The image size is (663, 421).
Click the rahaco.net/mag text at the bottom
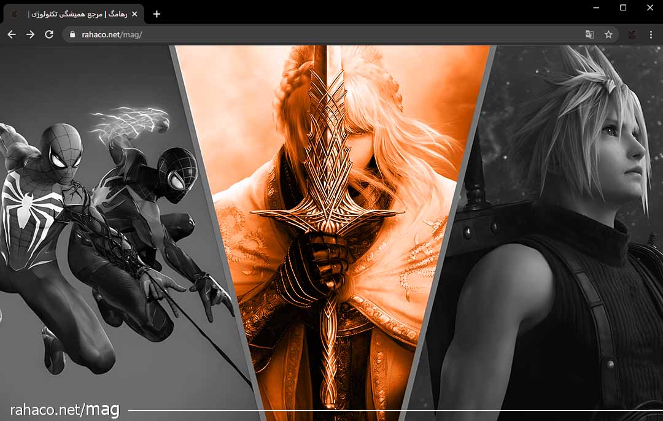(x=64, y=409)
